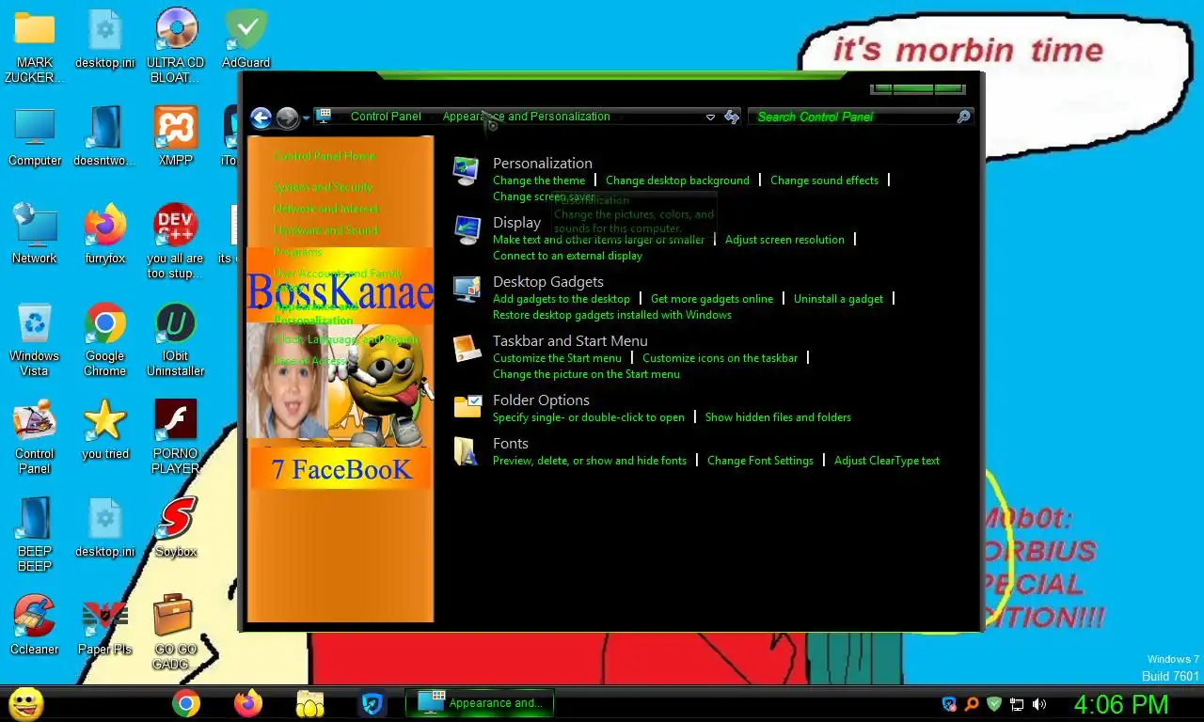Click Restore desktop gadgets installed with Windows
The height and width of the screenshot is (722, 1204).
(x=612, y=315)
